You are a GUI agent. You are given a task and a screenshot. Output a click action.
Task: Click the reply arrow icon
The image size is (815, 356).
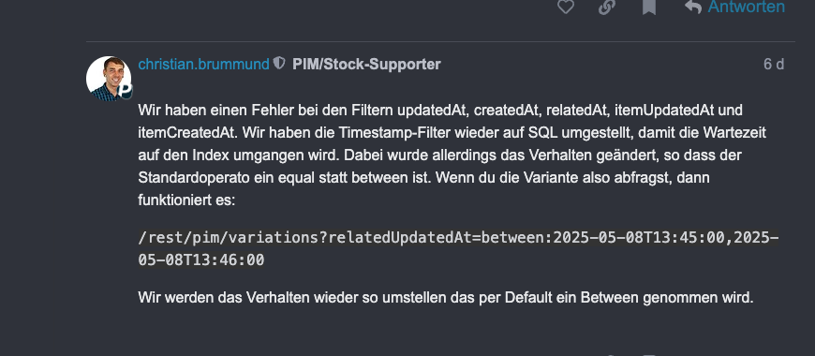tap(693, 7)
